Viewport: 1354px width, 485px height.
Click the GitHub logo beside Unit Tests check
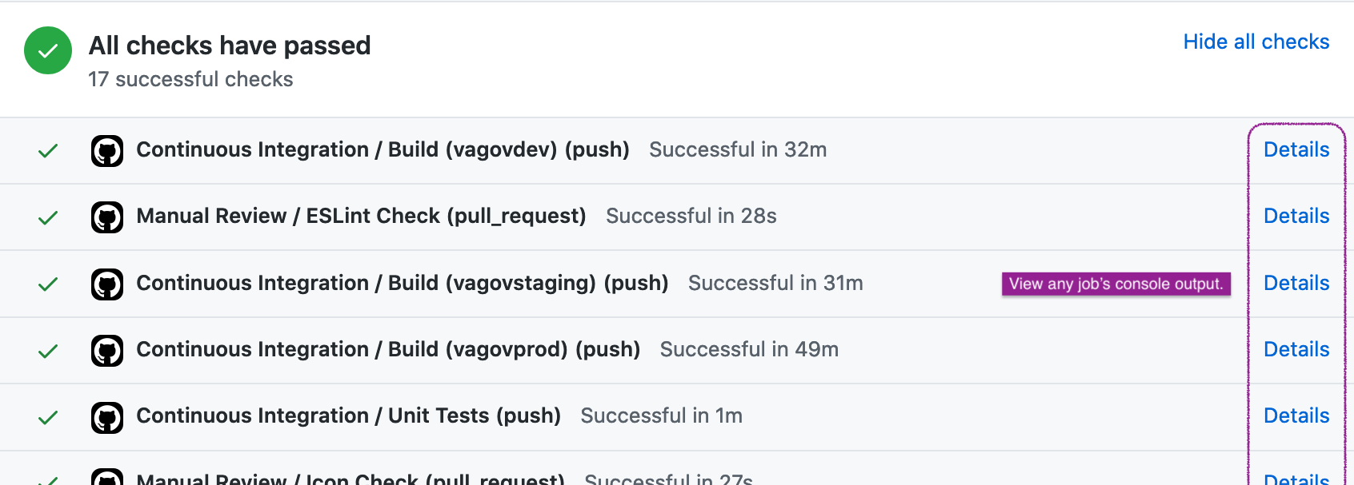coord(106,416)
